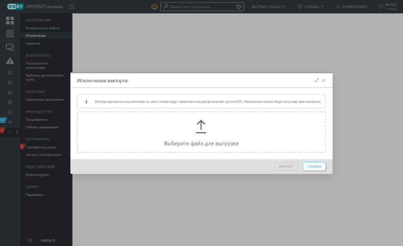403x246 pixels.
Task: Click the search help question-mark icon
Action: pyautogui.click(x=239, y=7)
